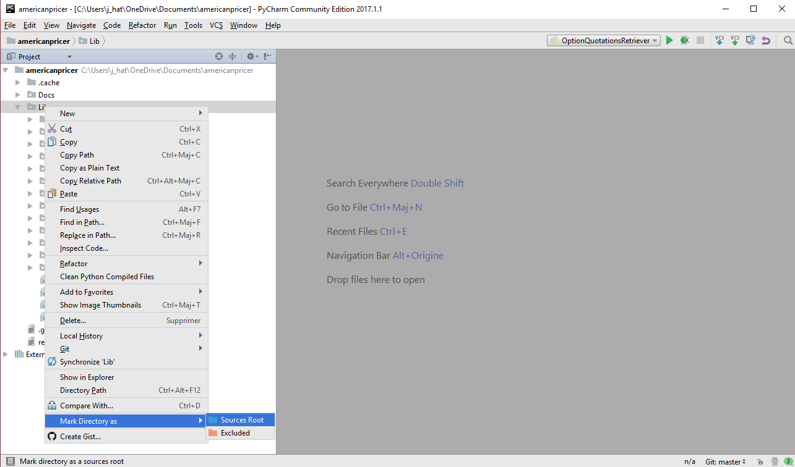Open Search Everywhere magnifier icon
This screenshot has width=795, height=467.
tap(788, 40)
